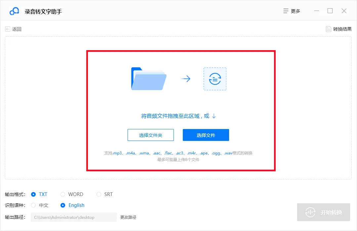
Task: Click the 更改路径 link
Action: [x=128, y=217]
